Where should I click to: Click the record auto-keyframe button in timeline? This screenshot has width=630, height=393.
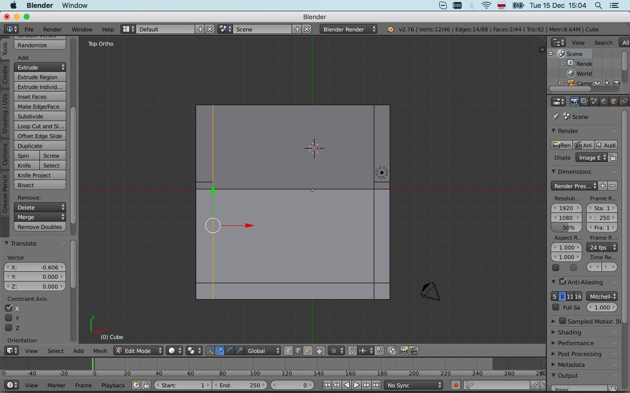click(455, 385)
